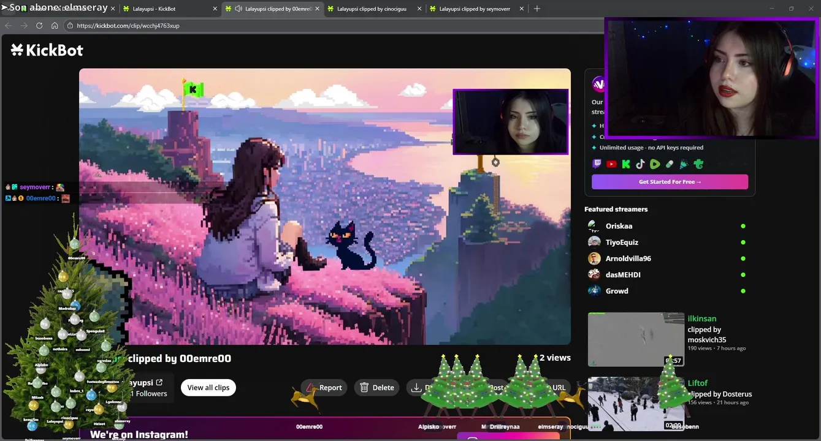Reload the page with the refresh icon

point(39,26)
